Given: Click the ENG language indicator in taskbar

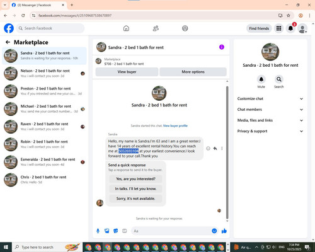Looking at the screenshot, I should click(x=282, y=247).
